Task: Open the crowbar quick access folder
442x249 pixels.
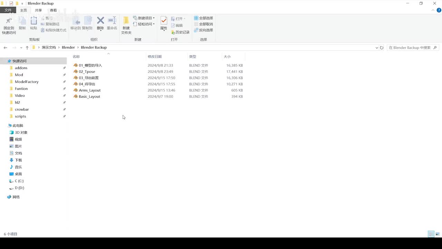Action: (22, 109)
